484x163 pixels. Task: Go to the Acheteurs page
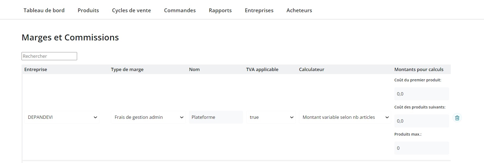pos(299,10)
